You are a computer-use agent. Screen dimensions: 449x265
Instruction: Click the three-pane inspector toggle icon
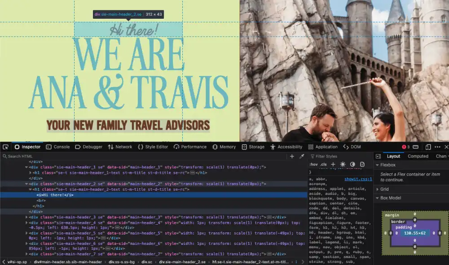[378, 156]
